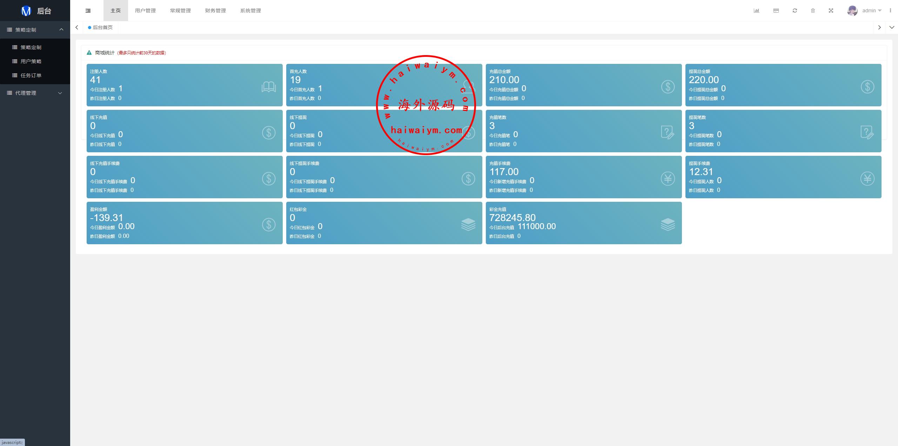898x446 pixels.
Task: Open 任务订单 in the sidebar
Action: click(31, 75)
